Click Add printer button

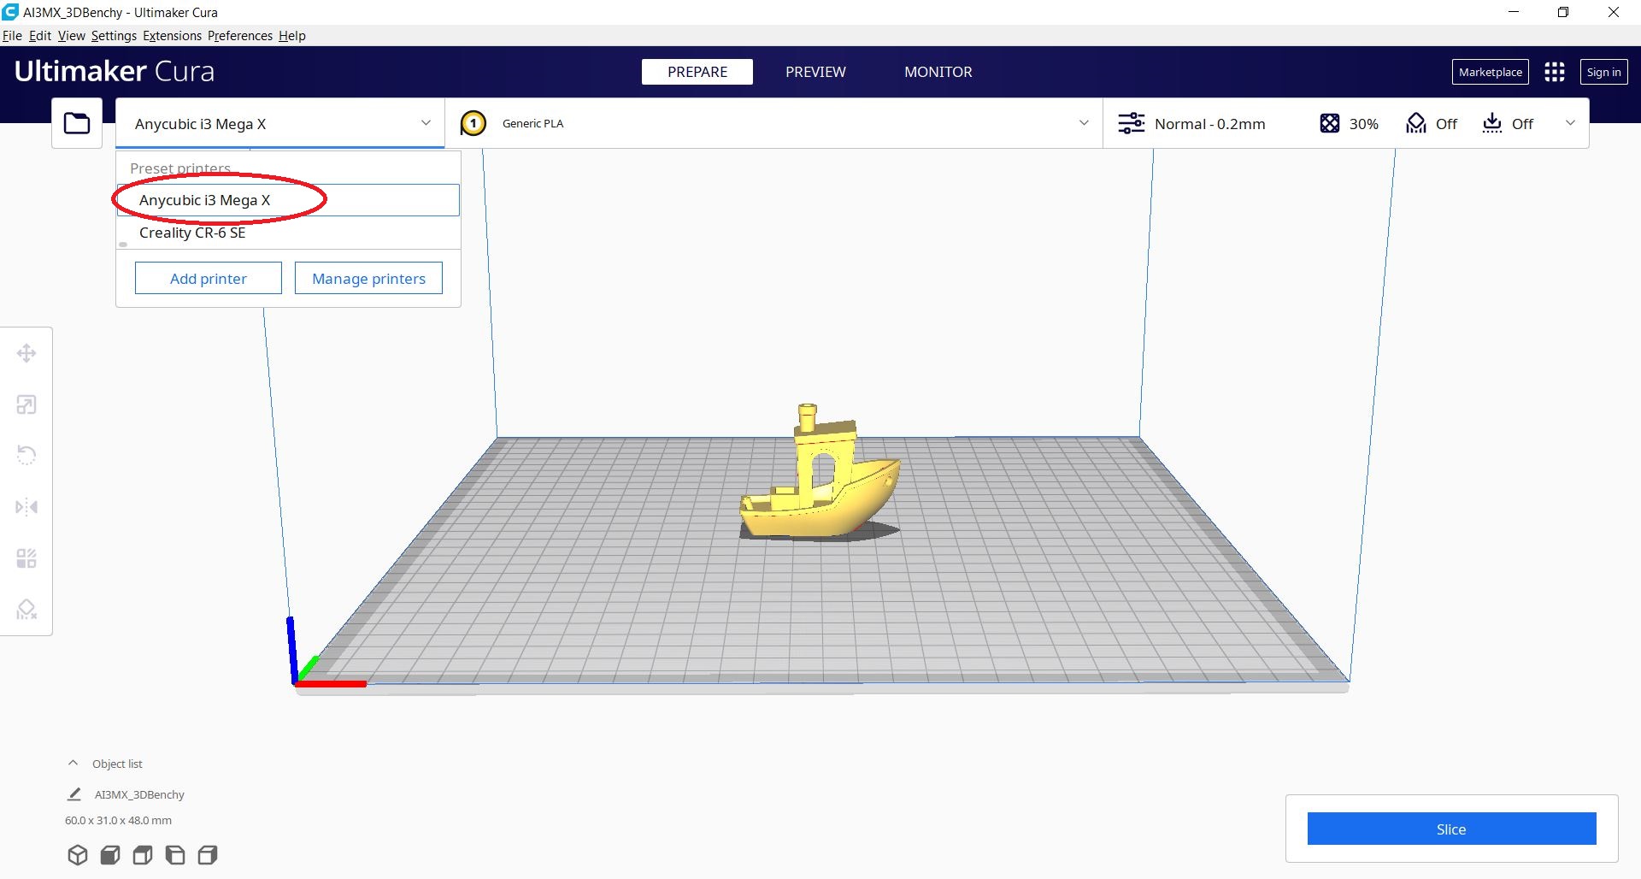[x=208, y=279]
